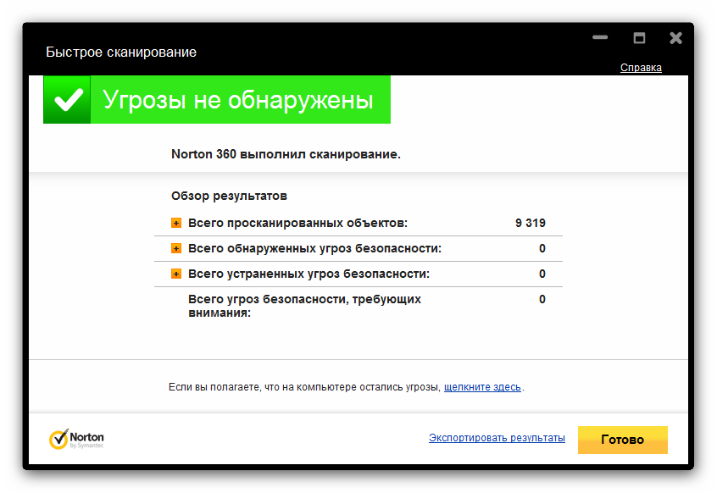Minimize the scan window
The height and width of the screenshot is (493, 717).
(600, 38)
